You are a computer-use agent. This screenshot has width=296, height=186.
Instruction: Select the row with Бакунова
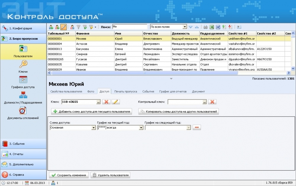[x=169, y=49]
